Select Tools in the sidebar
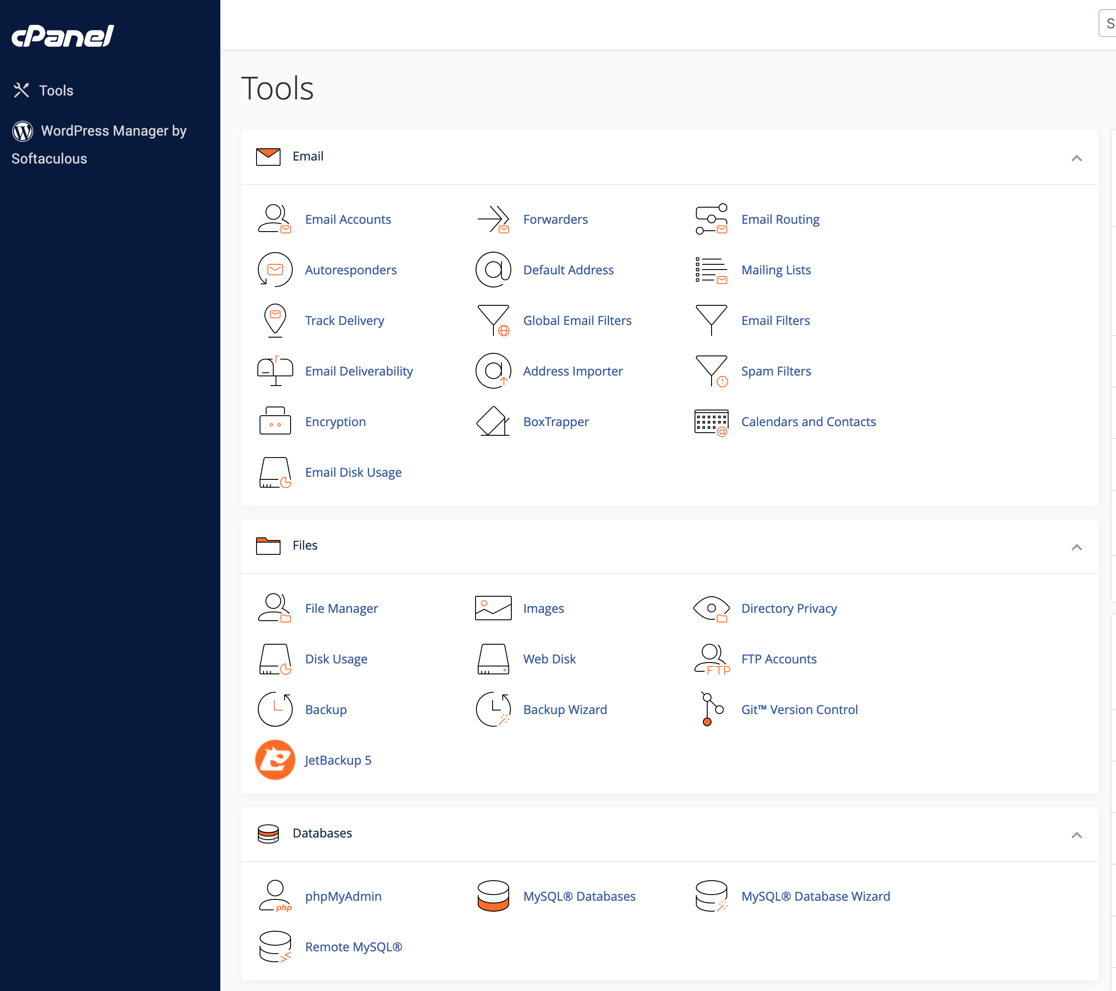This screenshot has height=991, width=1116. click(x=43, y=90)
